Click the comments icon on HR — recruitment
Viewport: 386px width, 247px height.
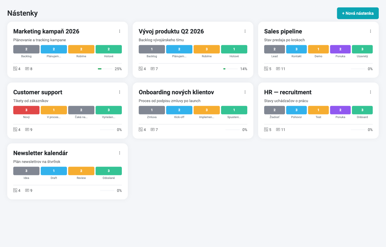pyautogui.click(x=278, y=130)
